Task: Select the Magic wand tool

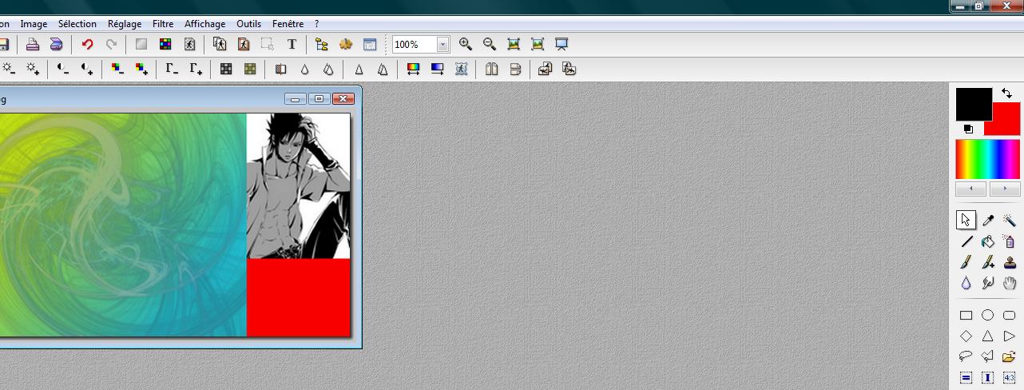Action: (x=1010, y=221)
